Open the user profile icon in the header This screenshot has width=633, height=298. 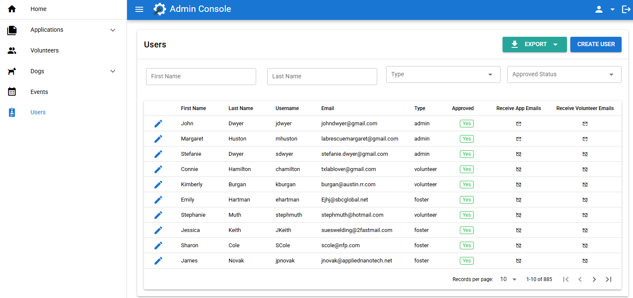(x=599, y=9)
